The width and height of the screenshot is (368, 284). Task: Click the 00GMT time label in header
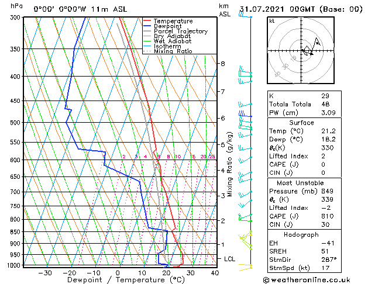pos(302,9)
